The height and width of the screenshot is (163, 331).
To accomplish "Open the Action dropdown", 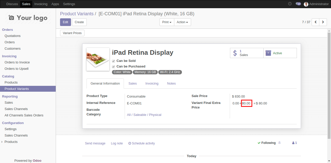I will point(182,22).
